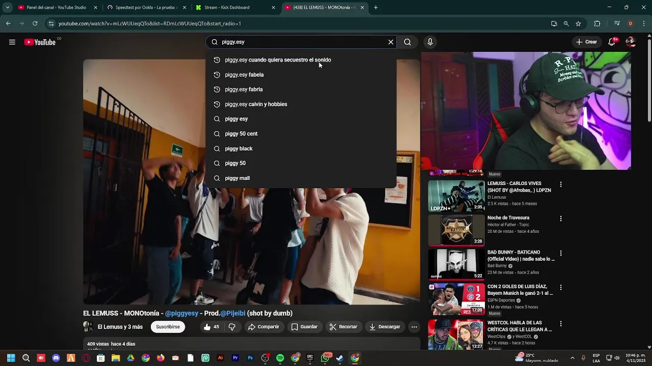Select suggestion "piggy 50 cent"
This screenshot has width=652, height=366.
(301, 134)
